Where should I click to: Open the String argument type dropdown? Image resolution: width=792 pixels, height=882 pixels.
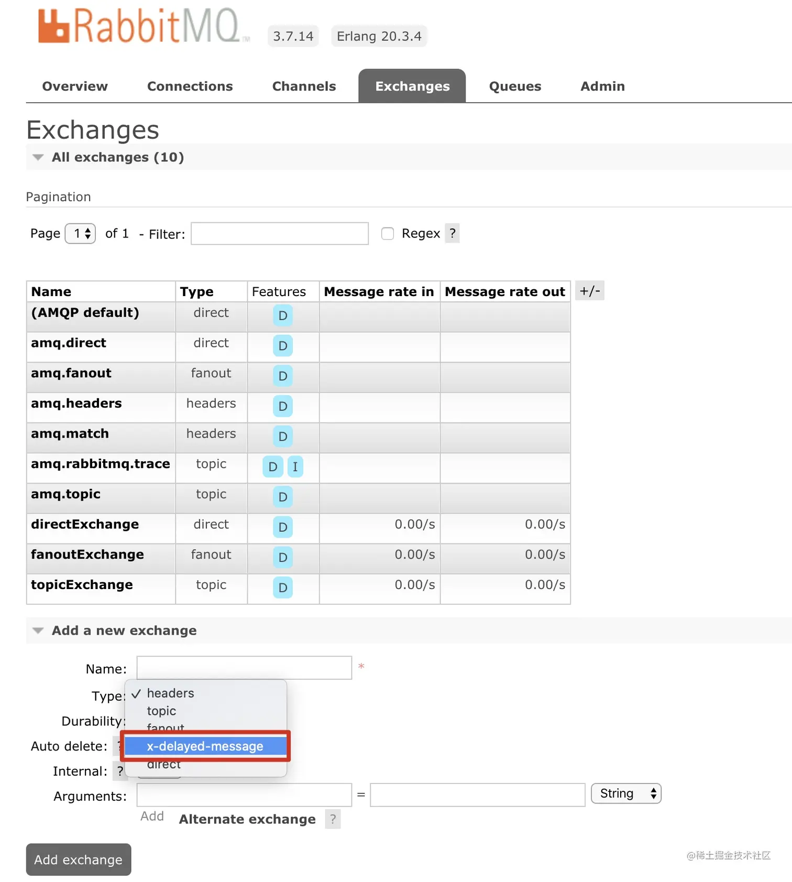point(626,793)
